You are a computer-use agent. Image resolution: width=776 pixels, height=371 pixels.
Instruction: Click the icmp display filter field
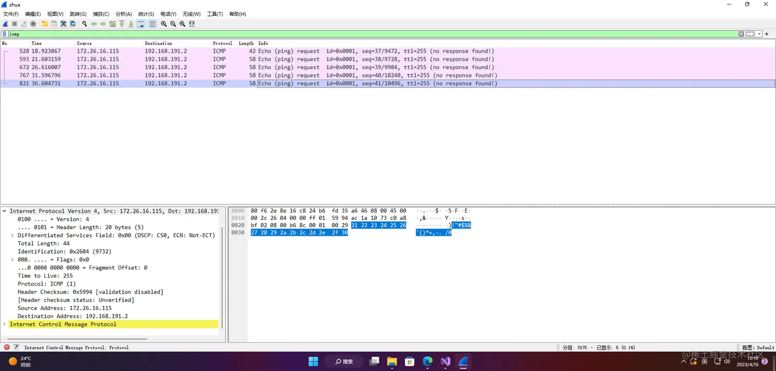pos(373,34)
